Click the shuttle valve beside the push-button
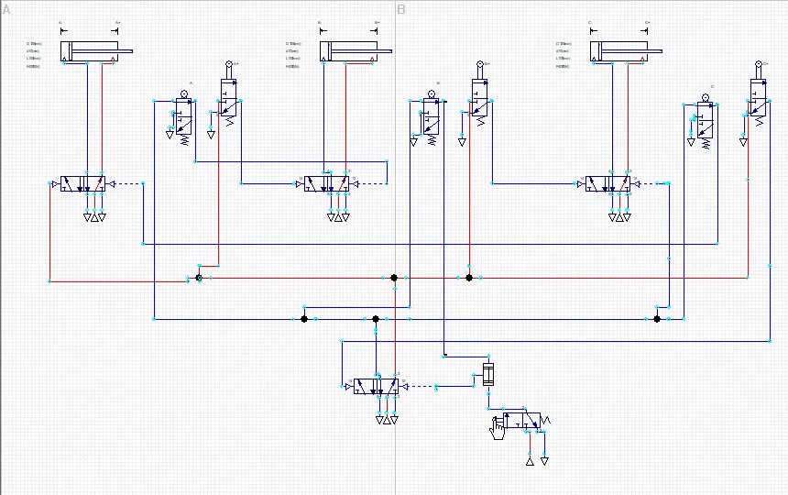 [488, 374]
